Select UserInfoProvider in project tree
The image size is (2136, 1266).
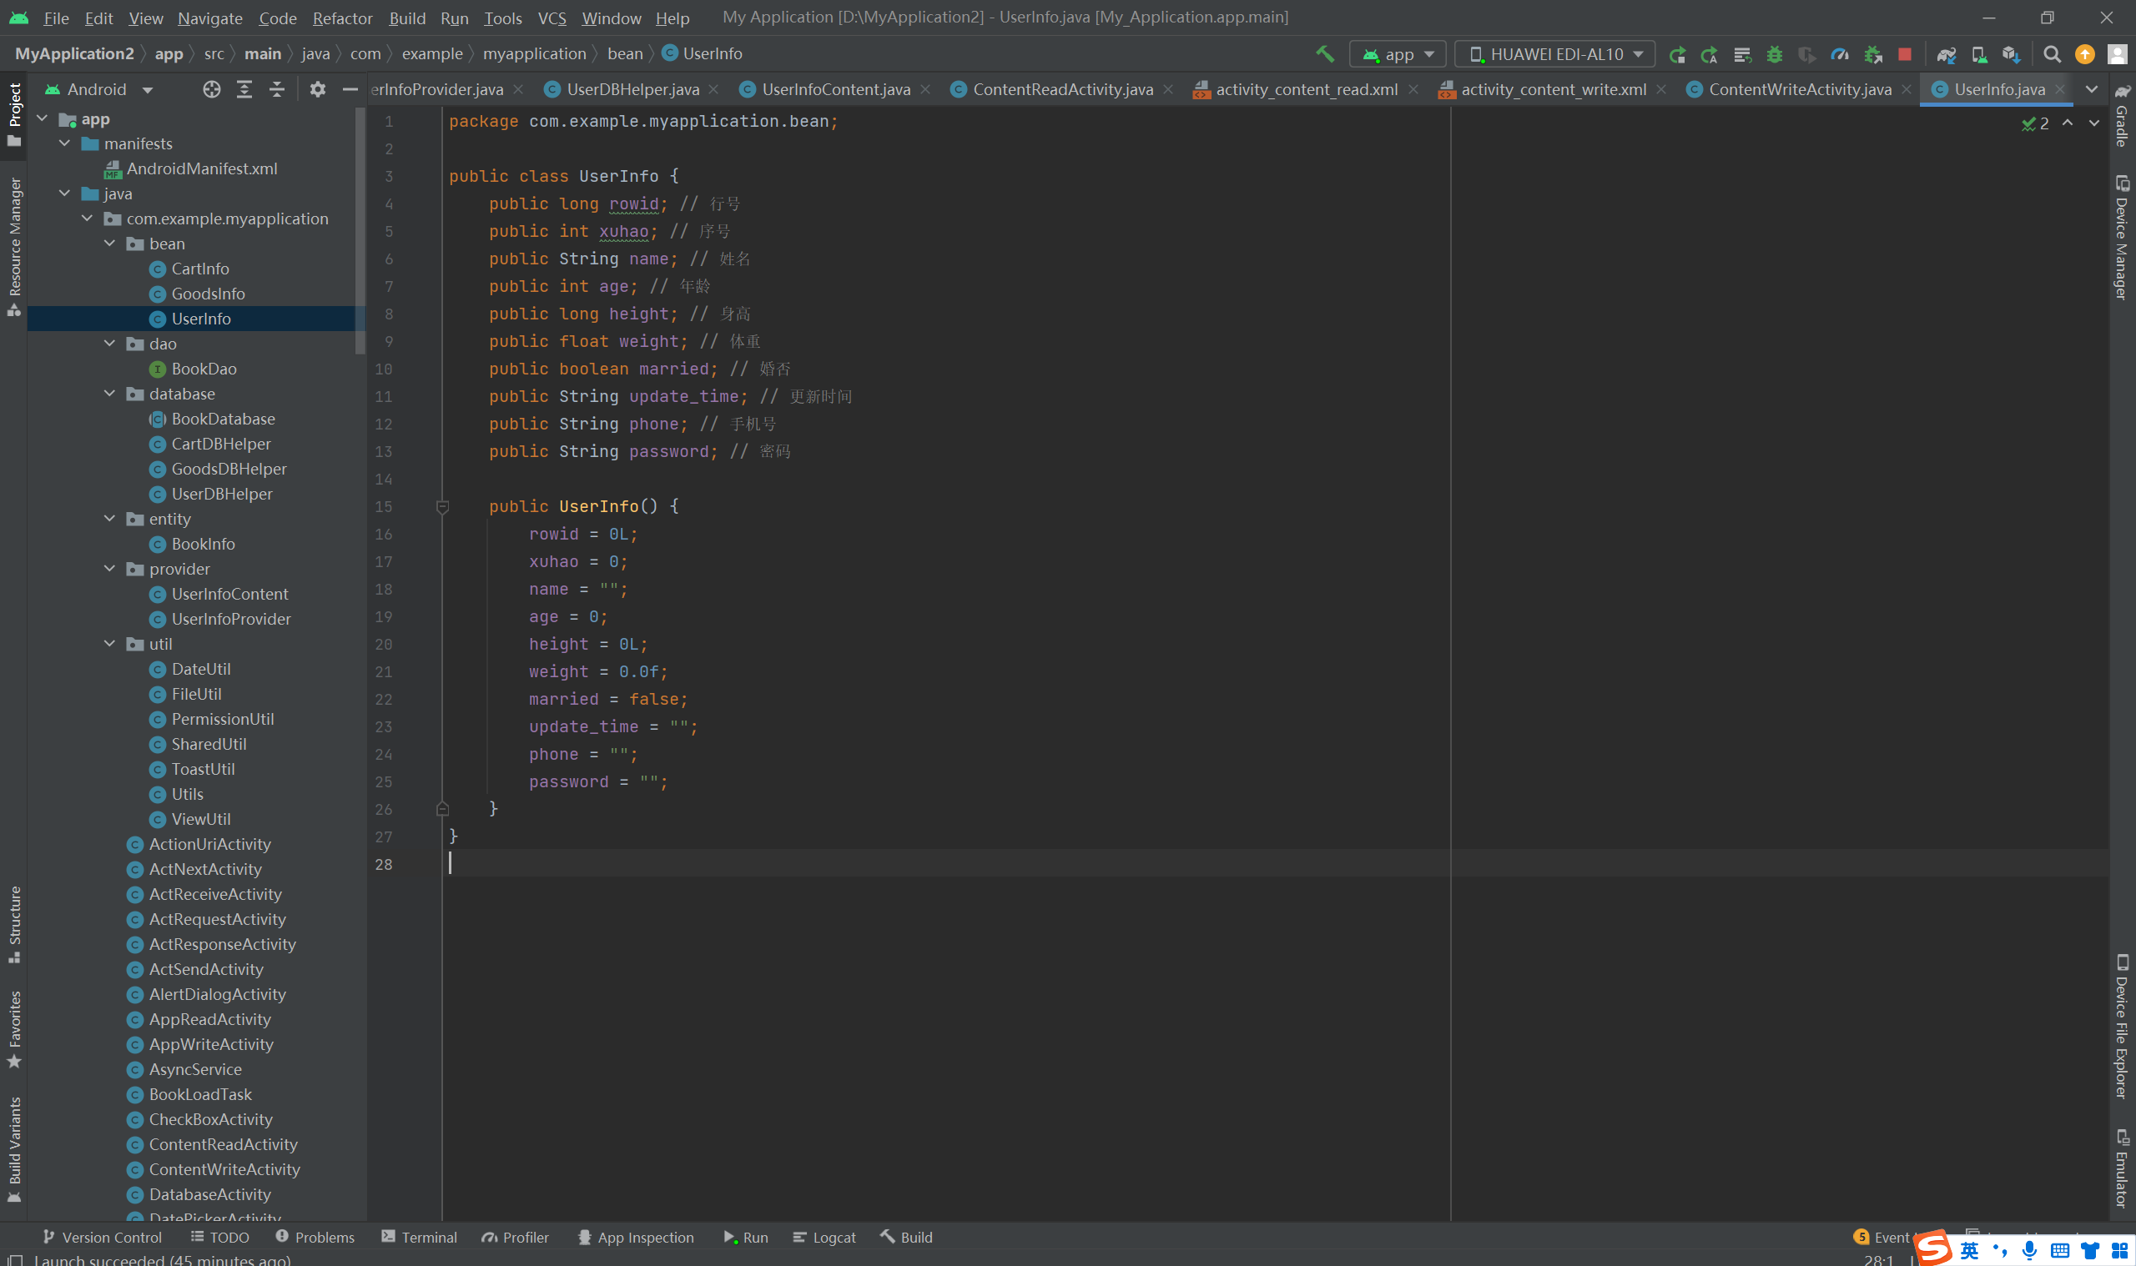click(230, 620)
